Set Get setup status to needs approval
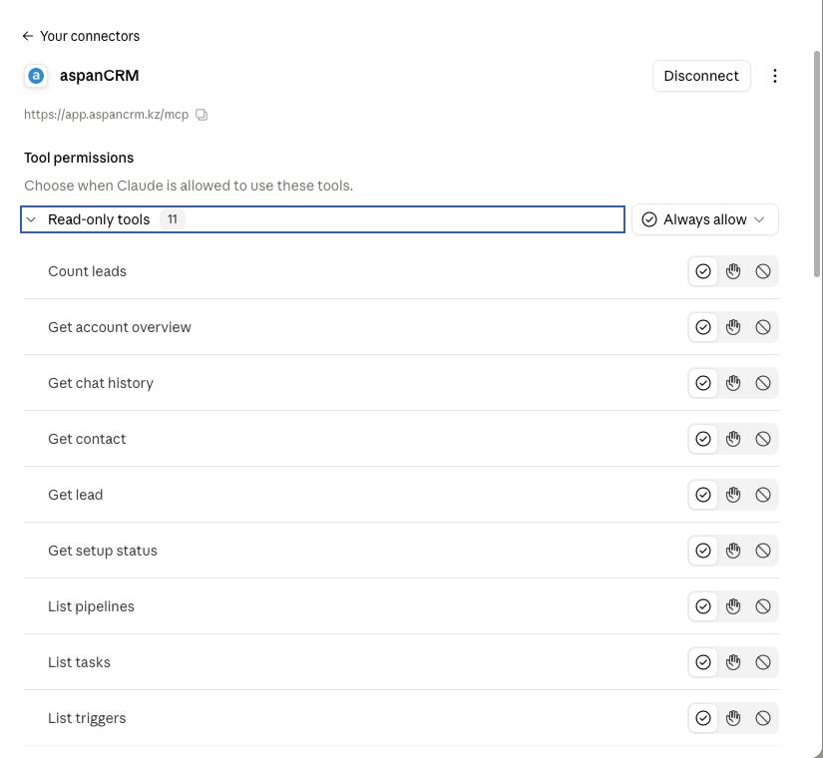Screen dimensions: 823x758 point(733,551)
